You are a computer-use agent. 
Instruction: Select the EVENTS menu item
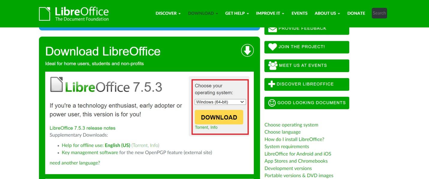coord(299,13)
